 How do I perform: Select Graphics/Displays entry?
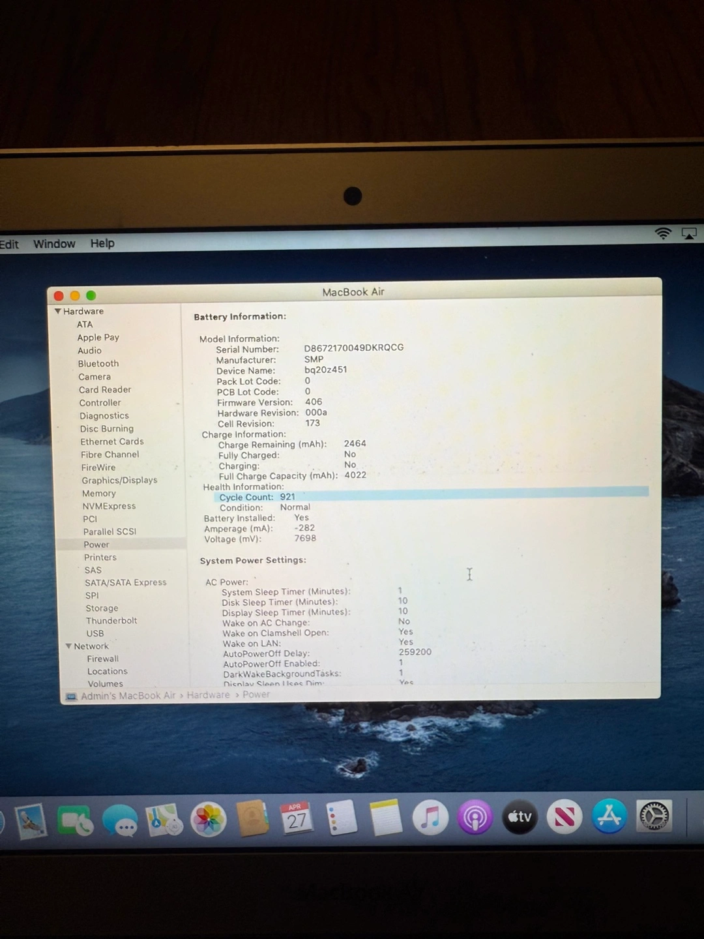click(x=119, y=481)
